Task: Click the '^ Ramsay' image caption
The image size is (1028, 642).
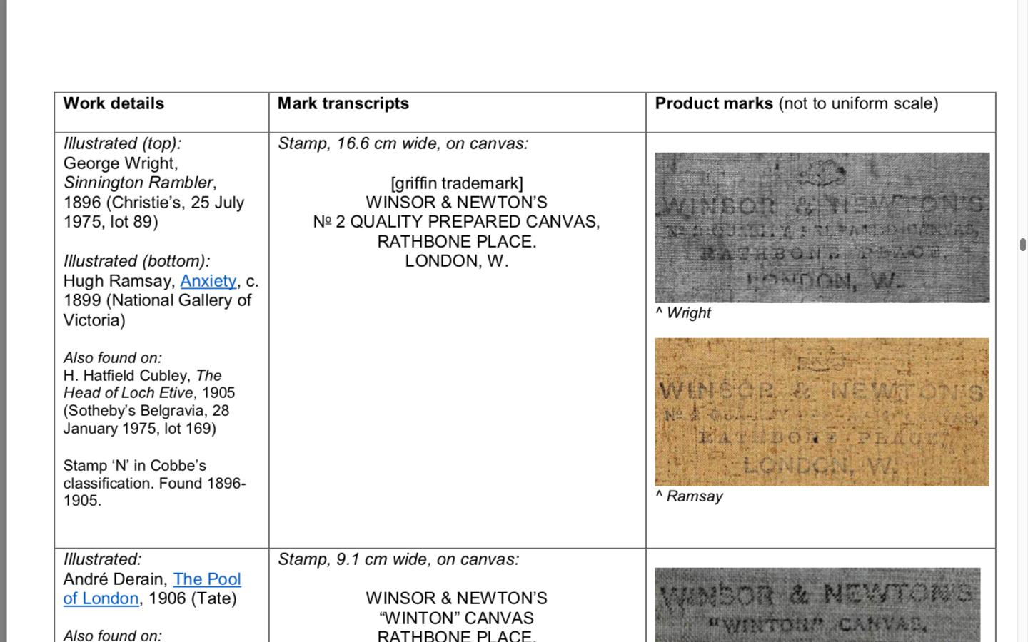Action: tap(689, 496)
